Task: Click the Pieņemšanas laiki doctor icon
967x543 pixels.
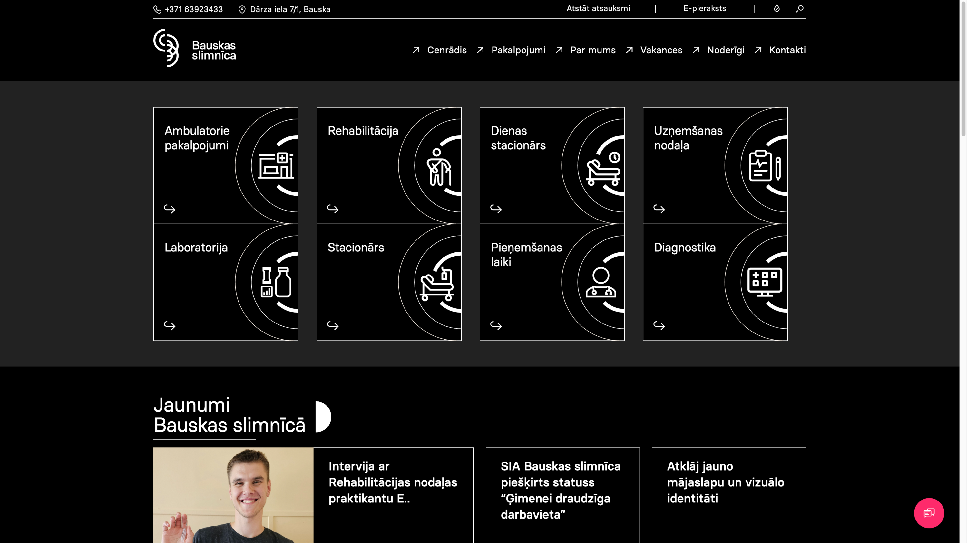Action: coord(601,282)
